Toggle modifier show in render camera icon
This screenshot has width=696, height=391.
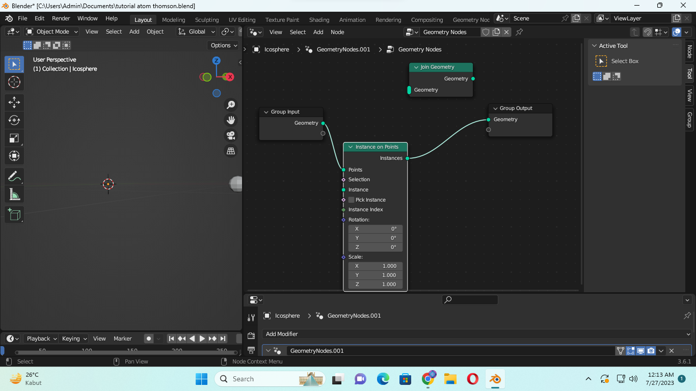pyautogui.click(x=651, y=351)
